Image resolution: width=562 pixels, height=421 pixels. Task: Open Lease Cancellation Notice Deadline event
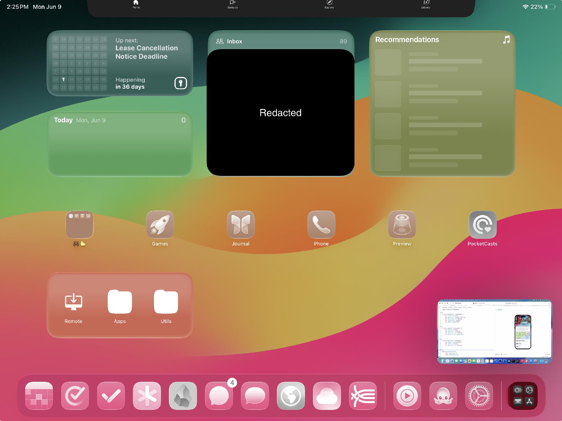[146, 52]
